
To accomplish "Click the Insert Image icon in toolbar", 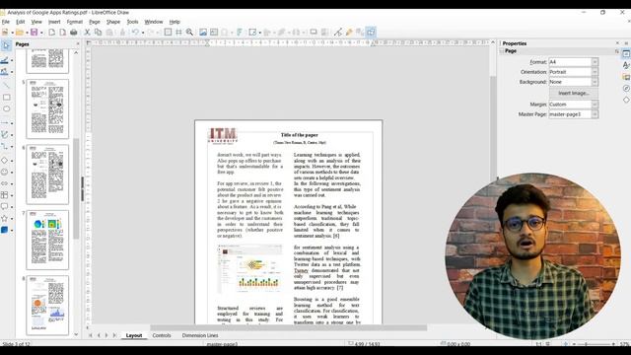I will [203, 33].
